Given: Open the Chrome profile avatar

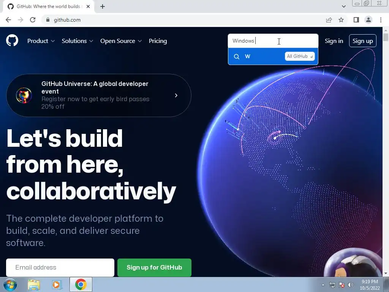Looking at the screenshot, I should pyautogui.click(x=368, y=20).
